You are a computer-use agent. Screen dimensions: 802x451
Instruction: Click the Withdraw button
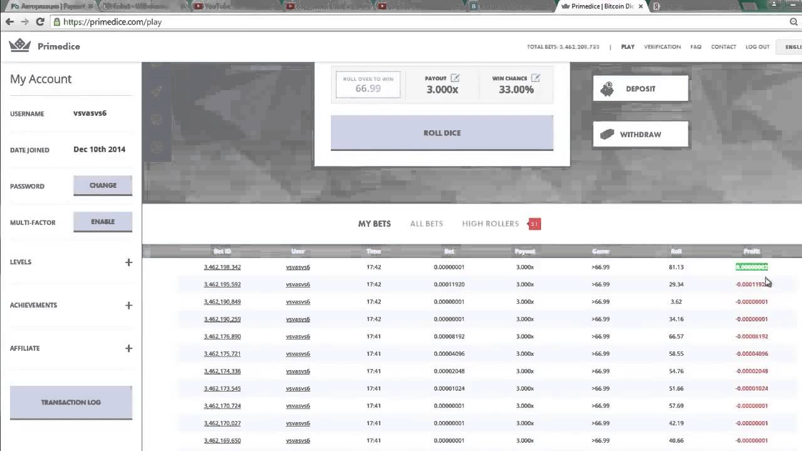tap(640, 134)
